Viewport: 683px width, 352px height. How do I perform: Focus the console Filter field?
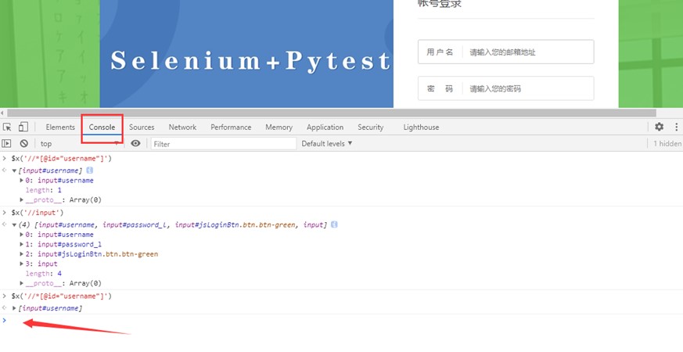224,144
